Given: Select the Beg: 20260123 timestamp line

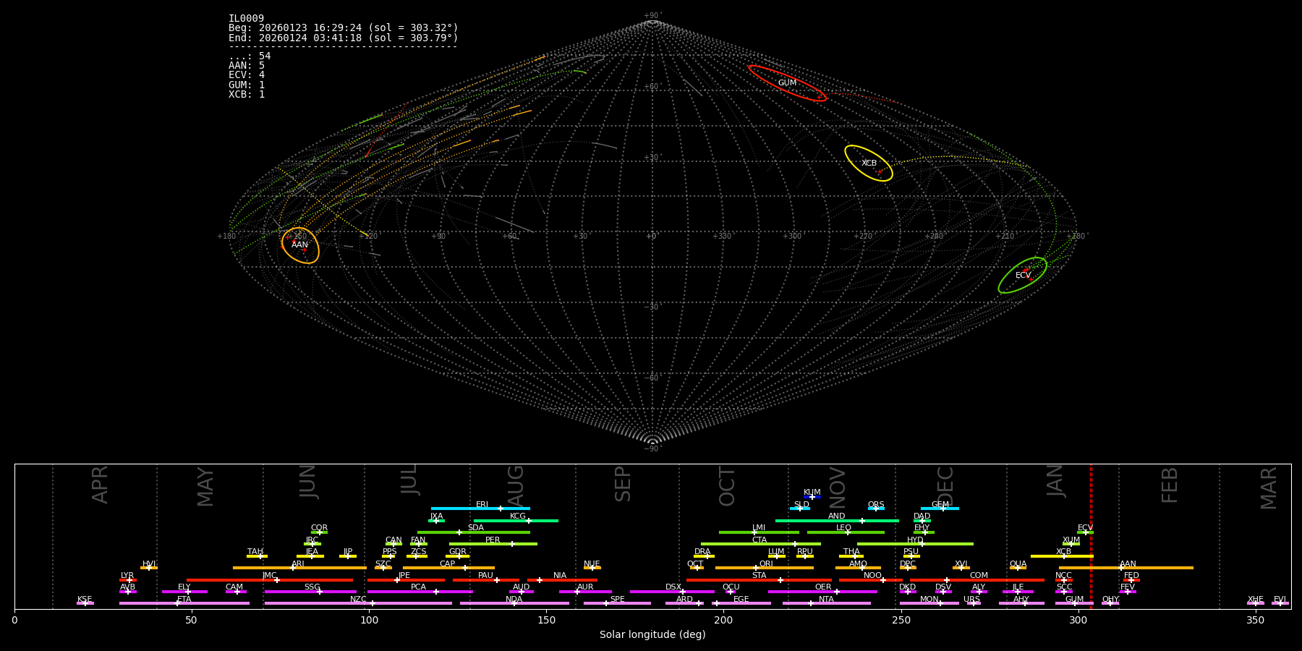Looking at the screenshot, I should [344, 28].
